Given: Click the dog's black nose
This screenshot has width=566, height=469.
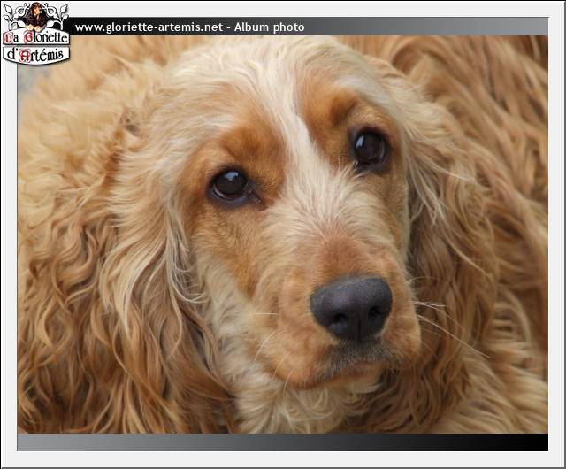Looking at the screenshot, I should click(351, 306).
